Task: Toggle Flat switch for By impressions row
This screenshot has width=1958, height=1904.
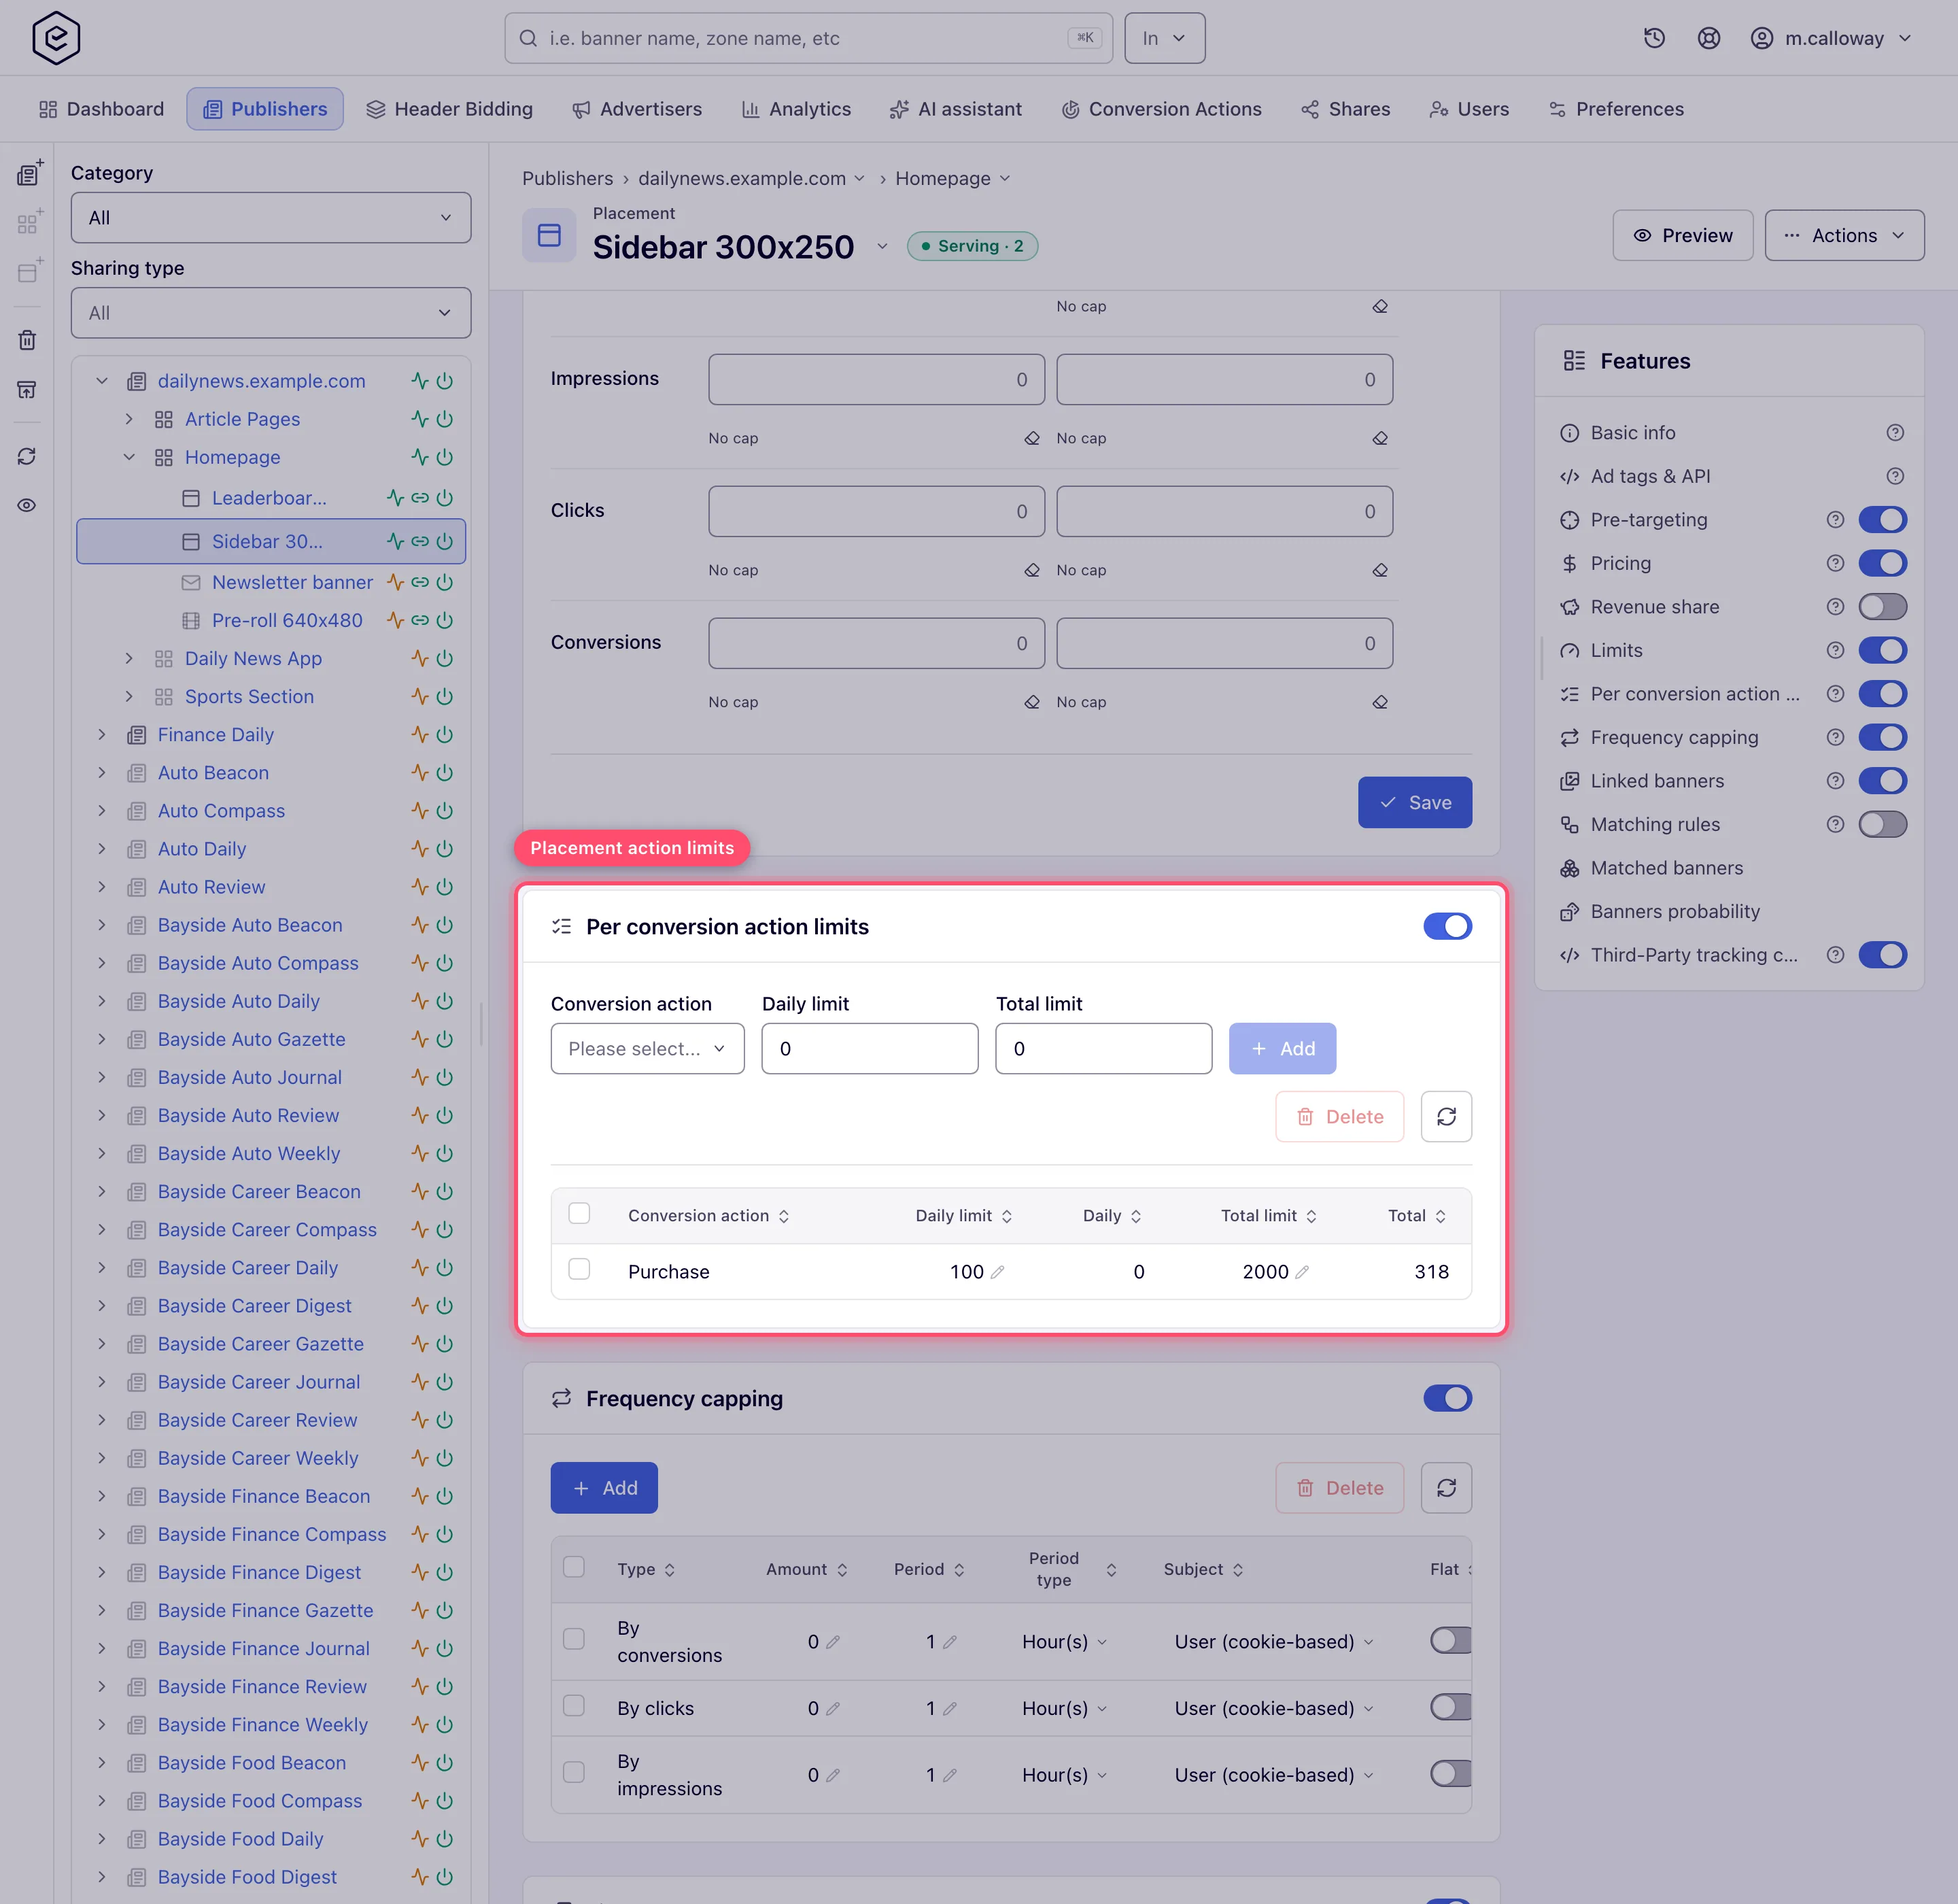Action: point(1451,1774)
